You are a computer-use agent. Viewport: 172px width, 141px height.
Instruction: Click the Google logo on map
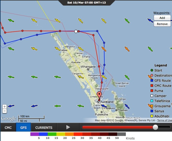9,119
